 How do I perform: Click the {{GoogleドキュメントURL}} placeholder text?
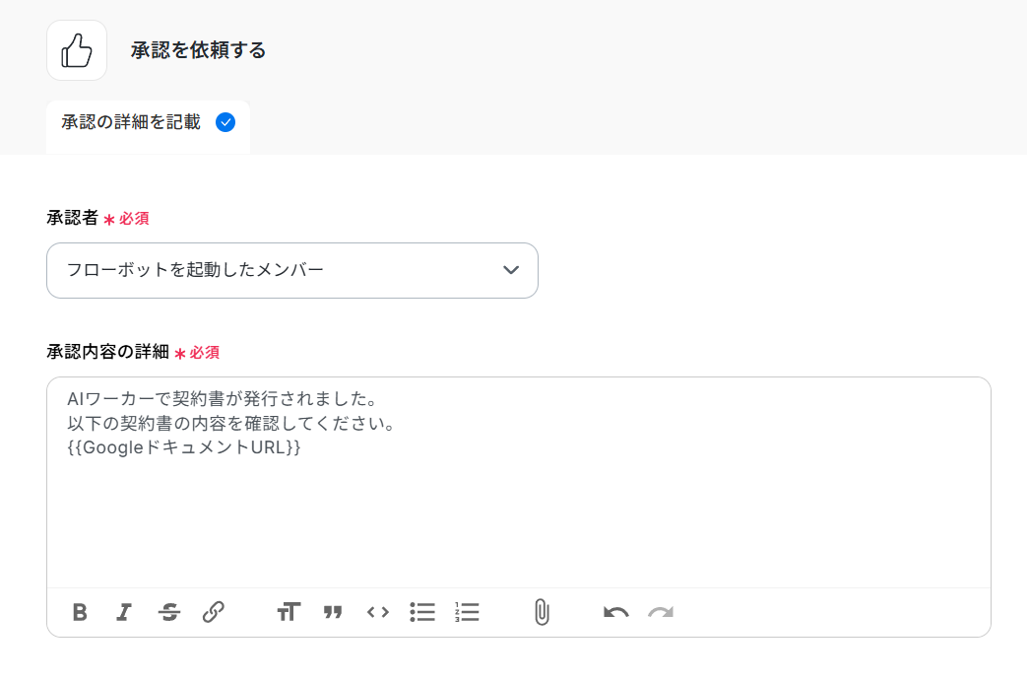(x=184, y=447)
